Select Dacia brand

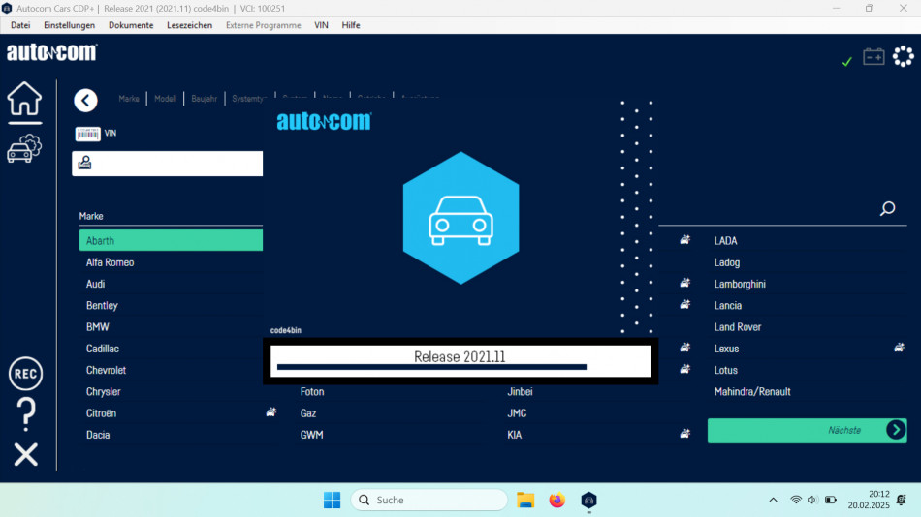click(x=98, y=435)
